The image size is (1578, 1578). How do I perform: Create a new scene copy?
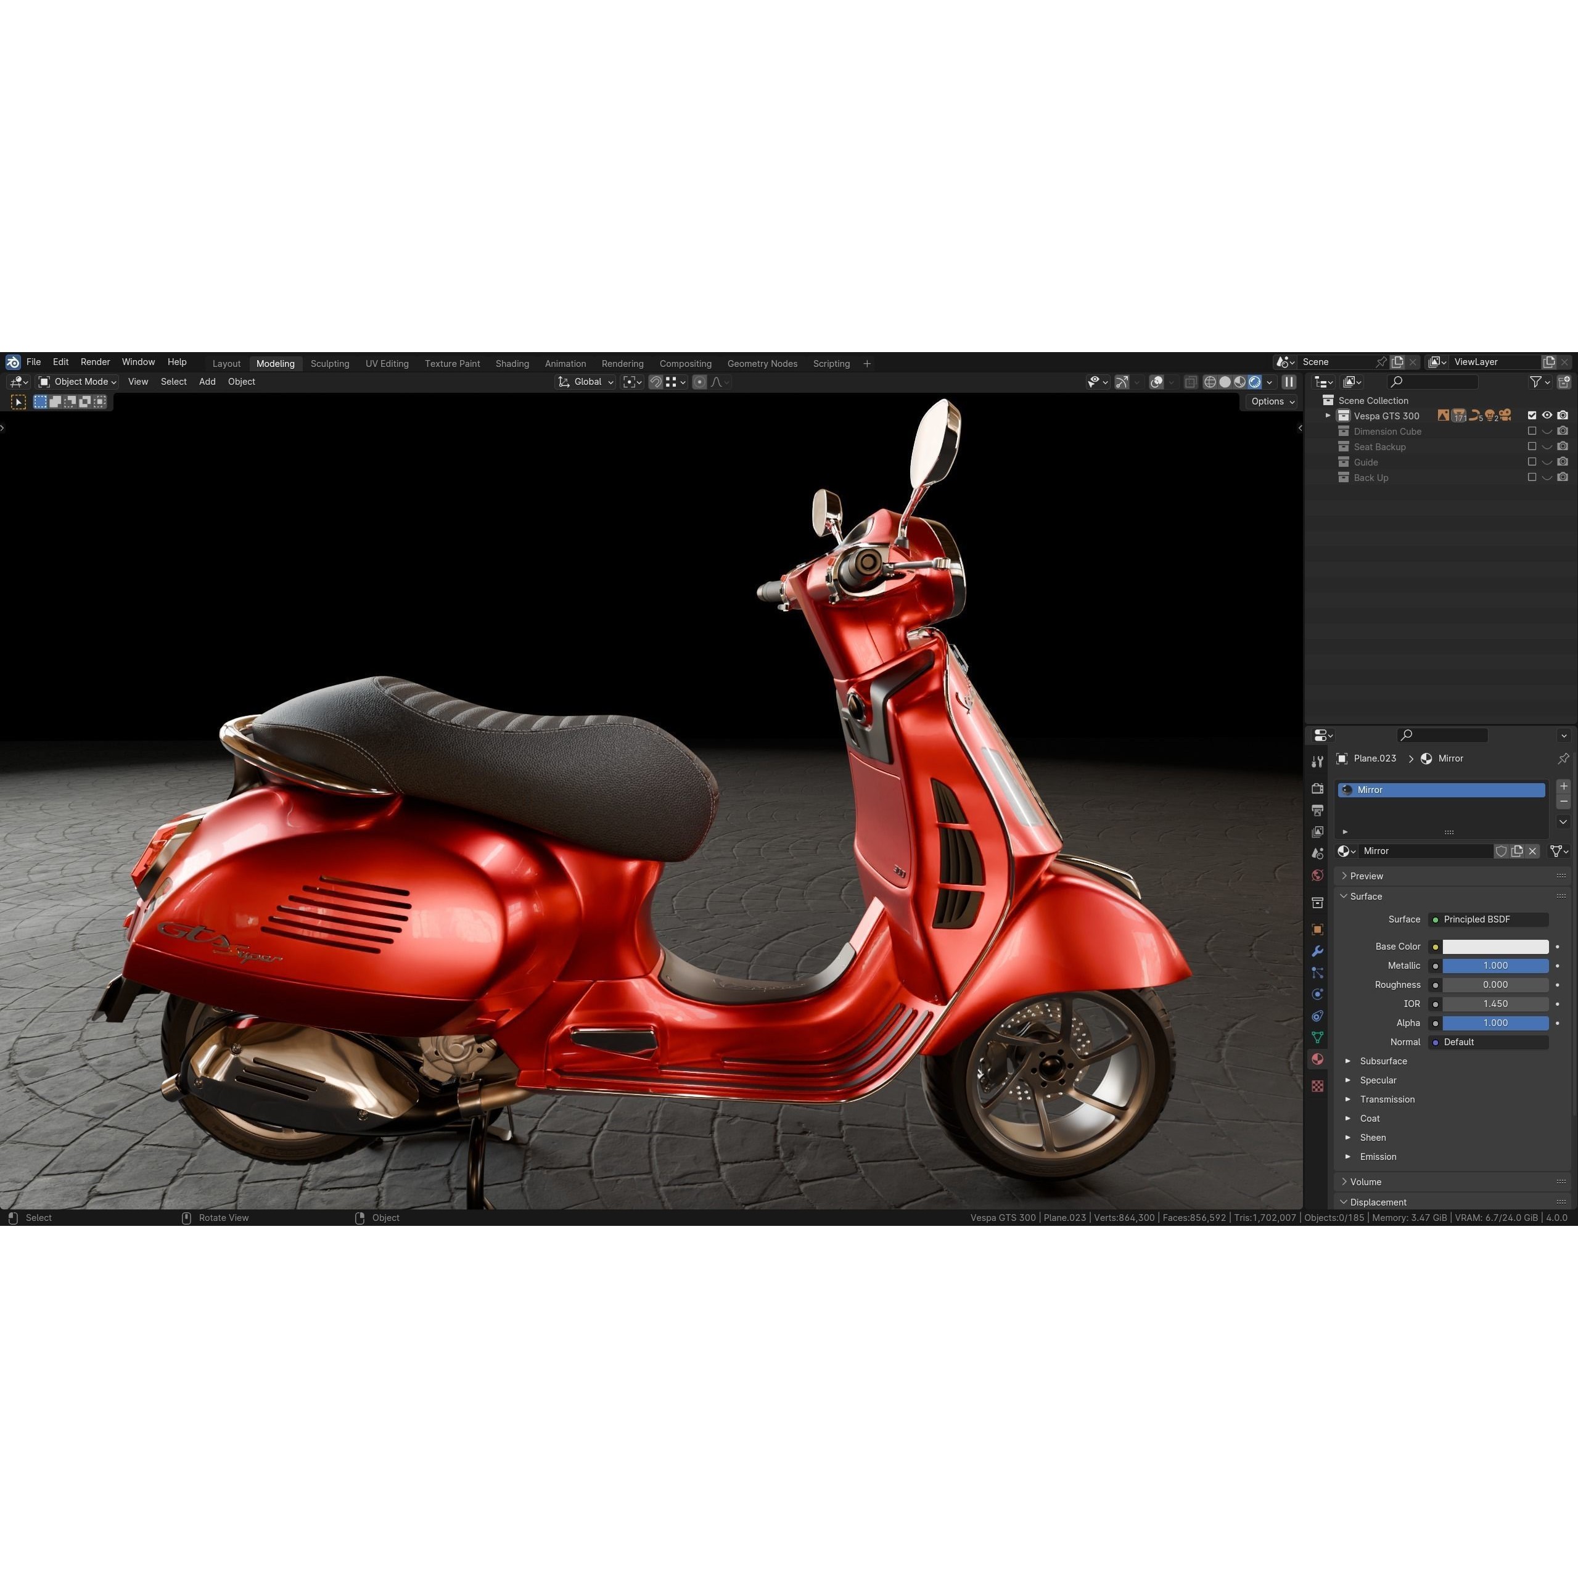coord(1397,362)
